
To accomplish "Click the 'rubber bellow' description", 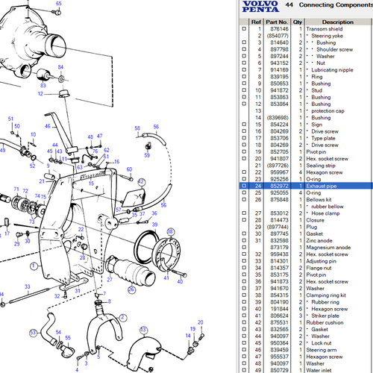I will (x=327, y=207).
